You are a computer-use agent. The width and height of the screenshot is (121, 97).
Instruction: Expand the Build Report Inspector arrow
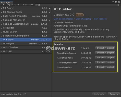(1, 16)
